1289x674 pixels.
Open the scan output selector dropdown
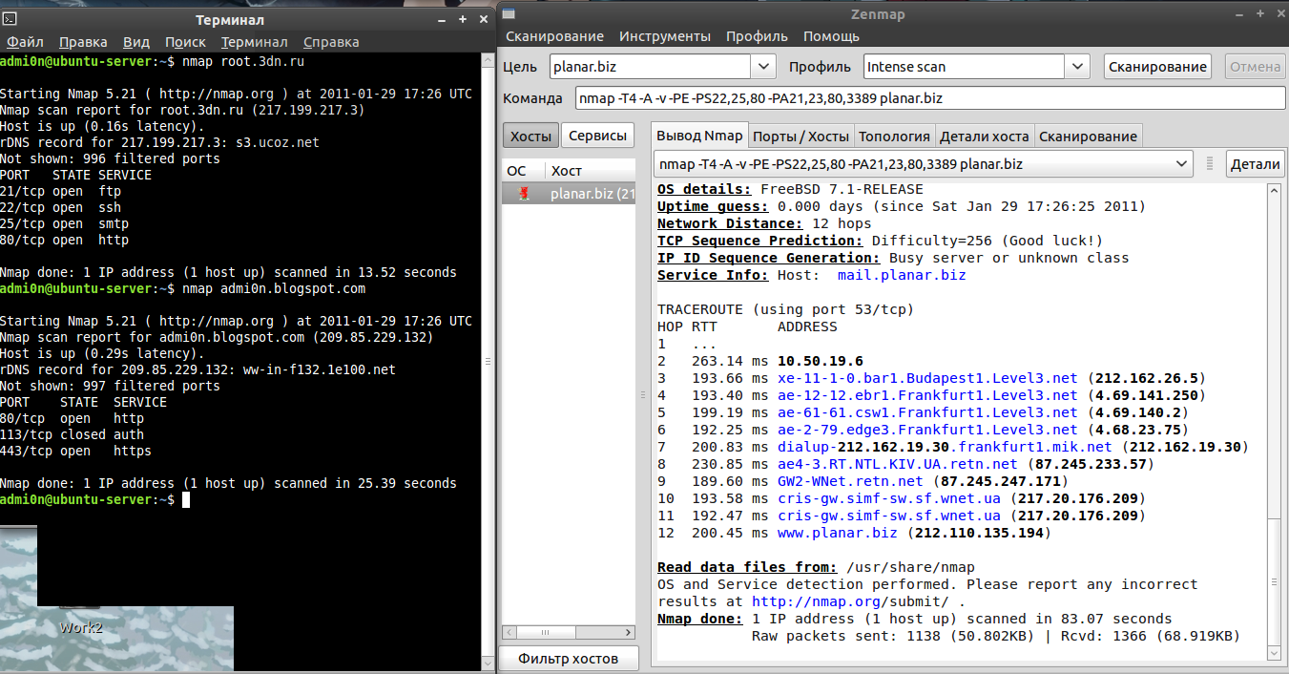click(x=923, y=163)
